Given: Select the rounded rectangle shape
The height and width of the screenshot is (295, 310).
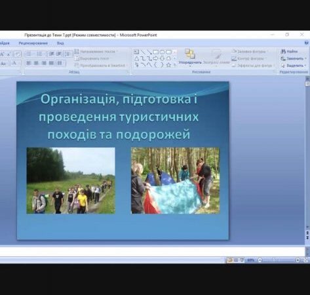Looking at the screenshot, I should [x=168, y=52].
